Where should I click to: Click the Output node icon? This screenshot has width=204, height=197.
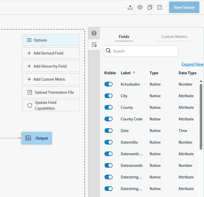28,138
